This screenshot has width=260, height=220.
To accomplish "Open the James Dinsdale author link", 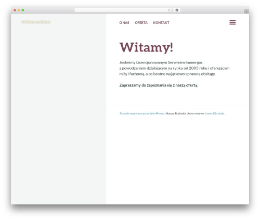I will click(x=215, y=113).
